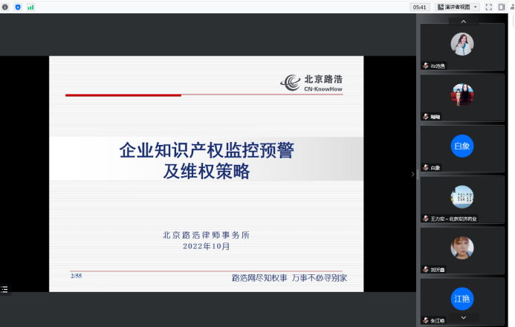This screenshot has width=515, height=327.
Task: Click the slogan 路浩网尽知权事 on slide
Action: pyautogui.click(x=259, y=278)
